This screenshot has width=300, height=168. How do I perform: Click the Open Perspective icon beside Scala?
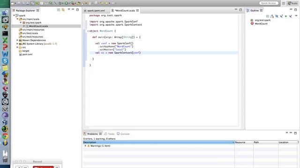(284, 3)
